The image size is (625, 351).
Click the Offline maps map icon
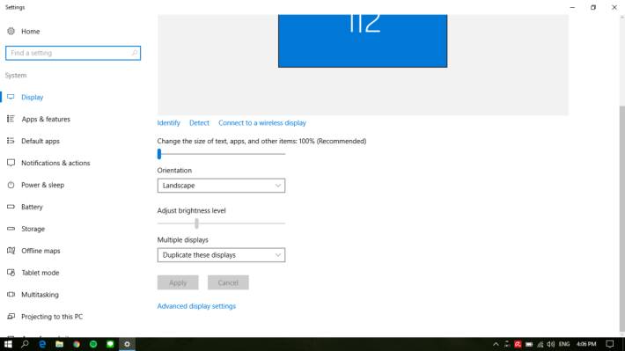tap(11, 251)
